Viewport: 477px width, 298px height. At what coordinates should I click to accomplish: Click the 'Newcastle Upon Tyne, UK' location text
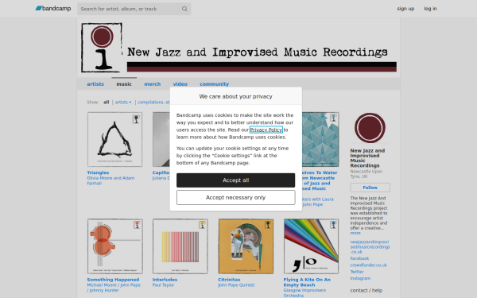[x=366, y=174]
